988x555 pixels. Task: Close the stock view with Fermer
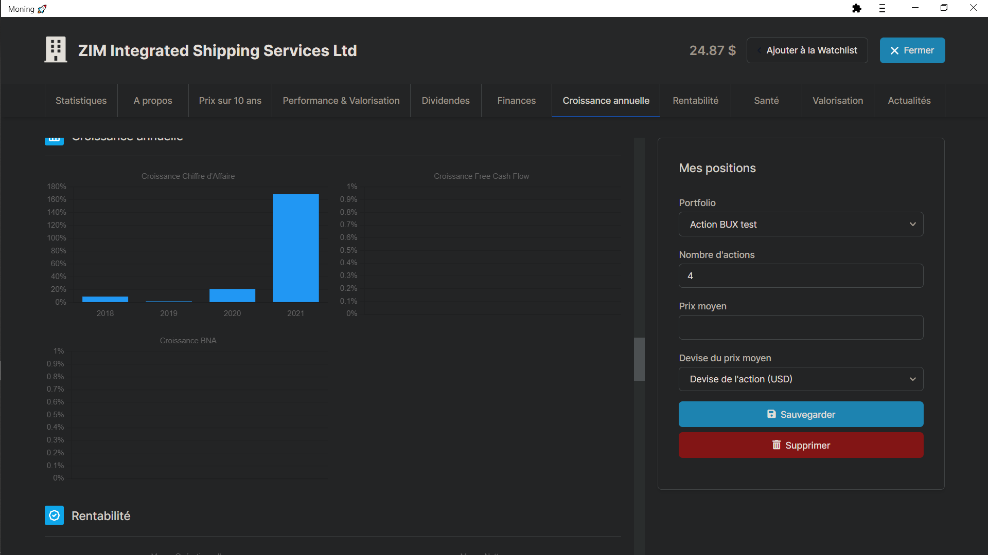[912, 50]
